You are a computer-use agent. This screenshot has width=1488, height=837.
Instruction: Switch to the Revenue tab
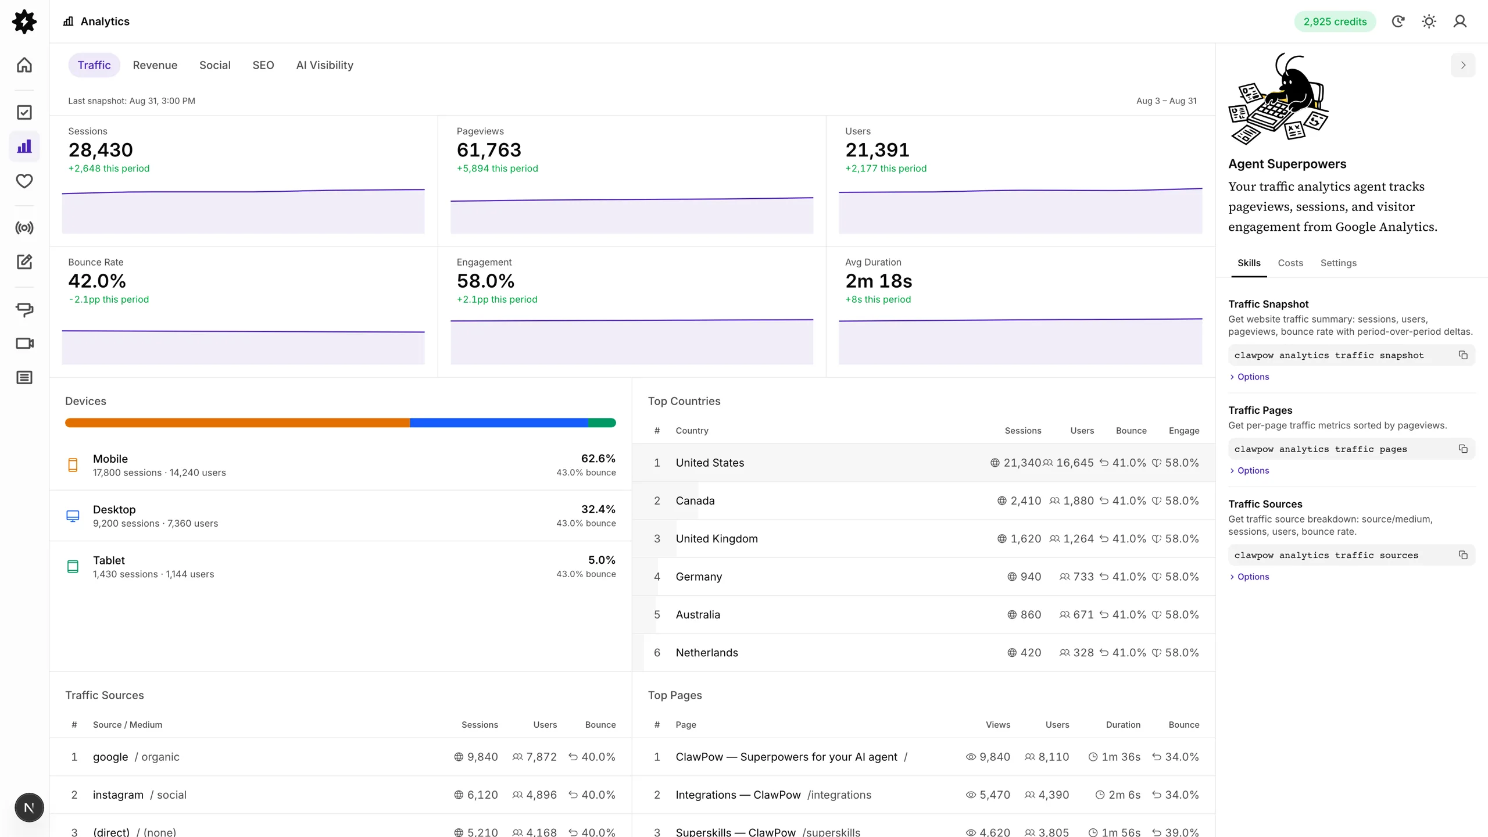(x=155, y=65)
